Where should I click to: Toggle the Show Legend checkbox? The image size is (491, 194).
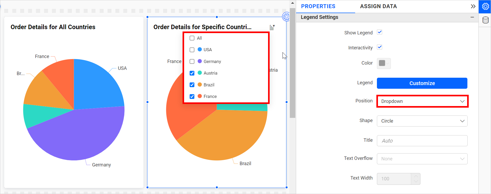tap(380, 32)
